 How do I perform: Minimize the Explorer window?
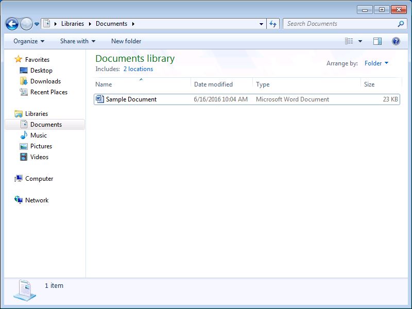[x=365, y=10]
